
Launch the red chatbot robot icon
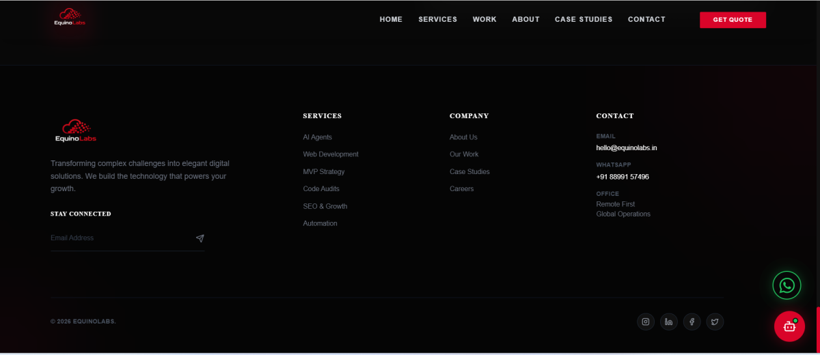coord(789,326)
